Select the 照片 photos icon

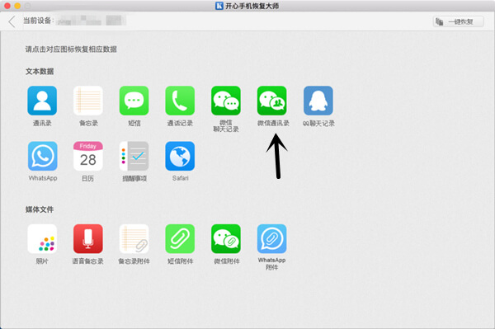pyautogui.click(x=42, y=239)
